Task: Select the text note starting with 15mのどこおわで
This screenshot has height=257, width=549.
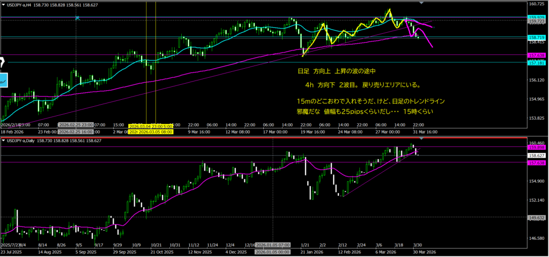Action: click(x=370, y=101)
